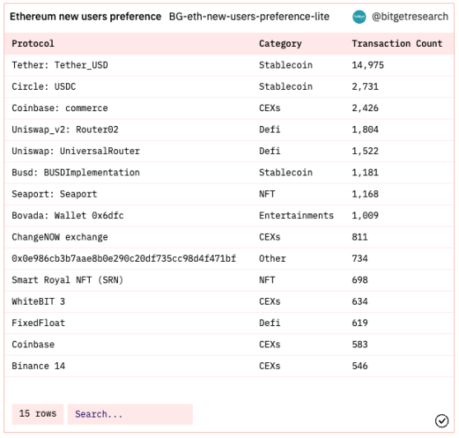Click the checkmark status icon

(x=442, y=421)
